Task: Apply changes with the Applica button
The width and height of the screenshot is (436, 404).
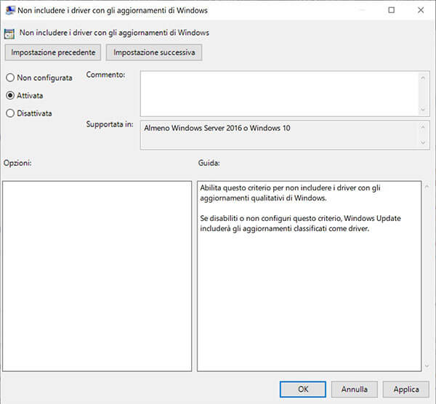Action: point(406,389)
